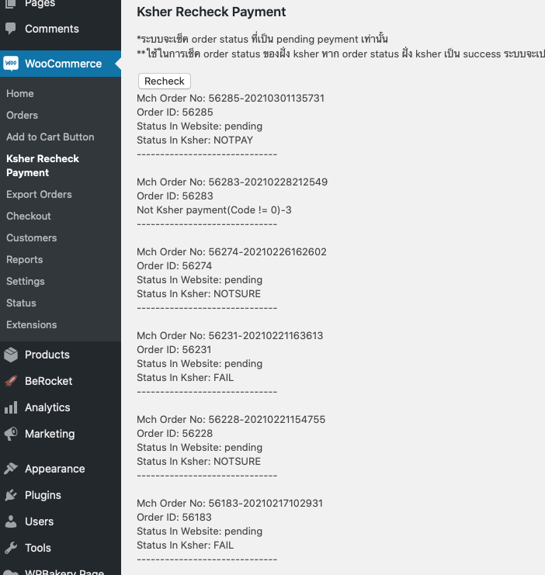Click the Users person icon
This screenshot has height=575, width=545.
[11, 521]
